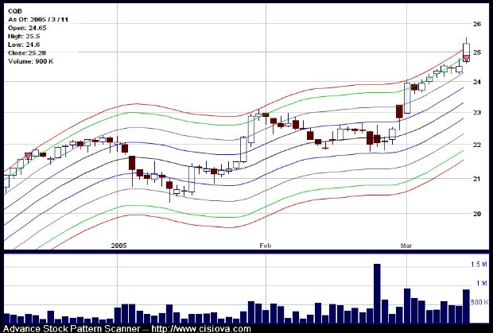Click the 'Open: 24.65' value
The width and height of the screenshot is (493, 333).
[27, 28]
